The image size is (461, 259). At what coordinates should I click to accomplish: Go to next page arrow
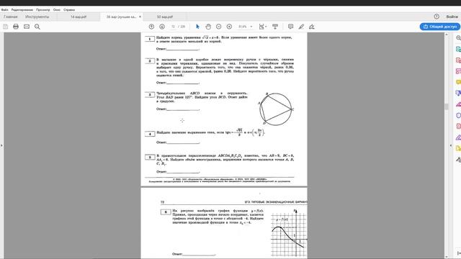pos(162,27)
